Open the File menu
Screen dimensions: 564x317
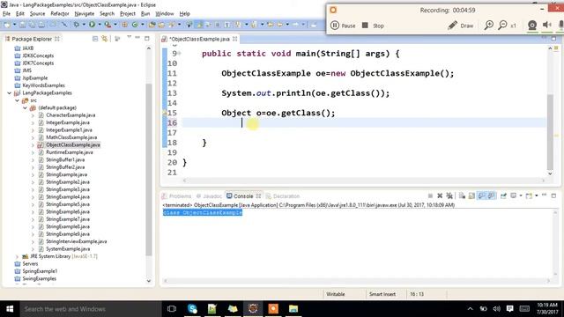[x=6, y=14]
